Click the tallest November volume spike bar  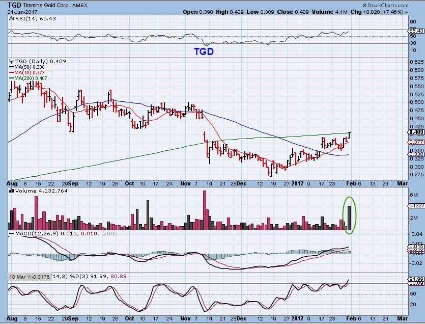click(x=205, y=210)
